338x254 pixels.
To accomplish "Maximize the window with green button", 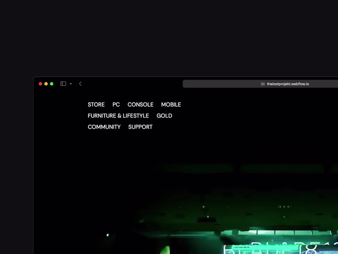I will [x=52, y=84].
